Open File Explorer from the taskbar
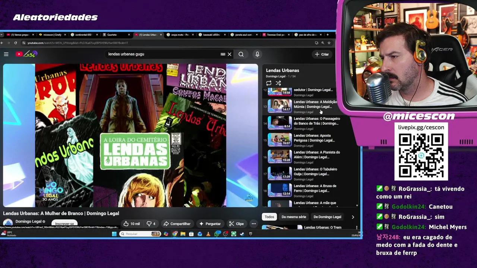The height and width of the screenshot is (268, 477). tap(183, 234)
